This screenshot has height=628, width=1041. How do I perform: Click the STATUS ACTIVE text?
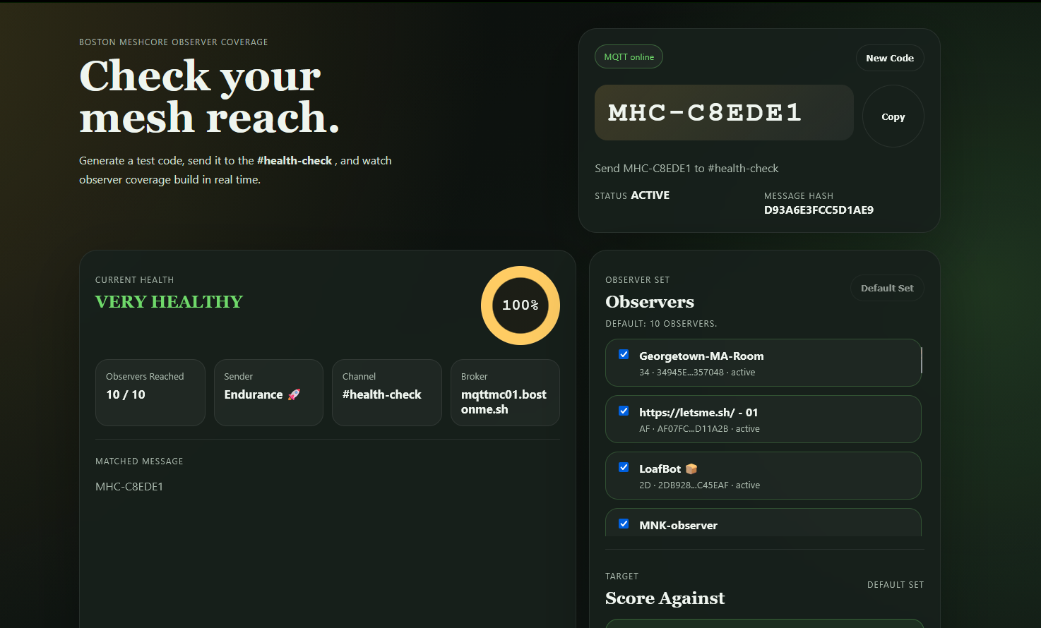[632, 195]
